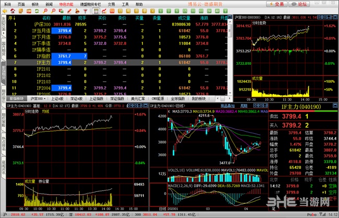Select the green 1-minute period button
The height and width of the screenshot is (218, 339).
[x=161, y=11]
